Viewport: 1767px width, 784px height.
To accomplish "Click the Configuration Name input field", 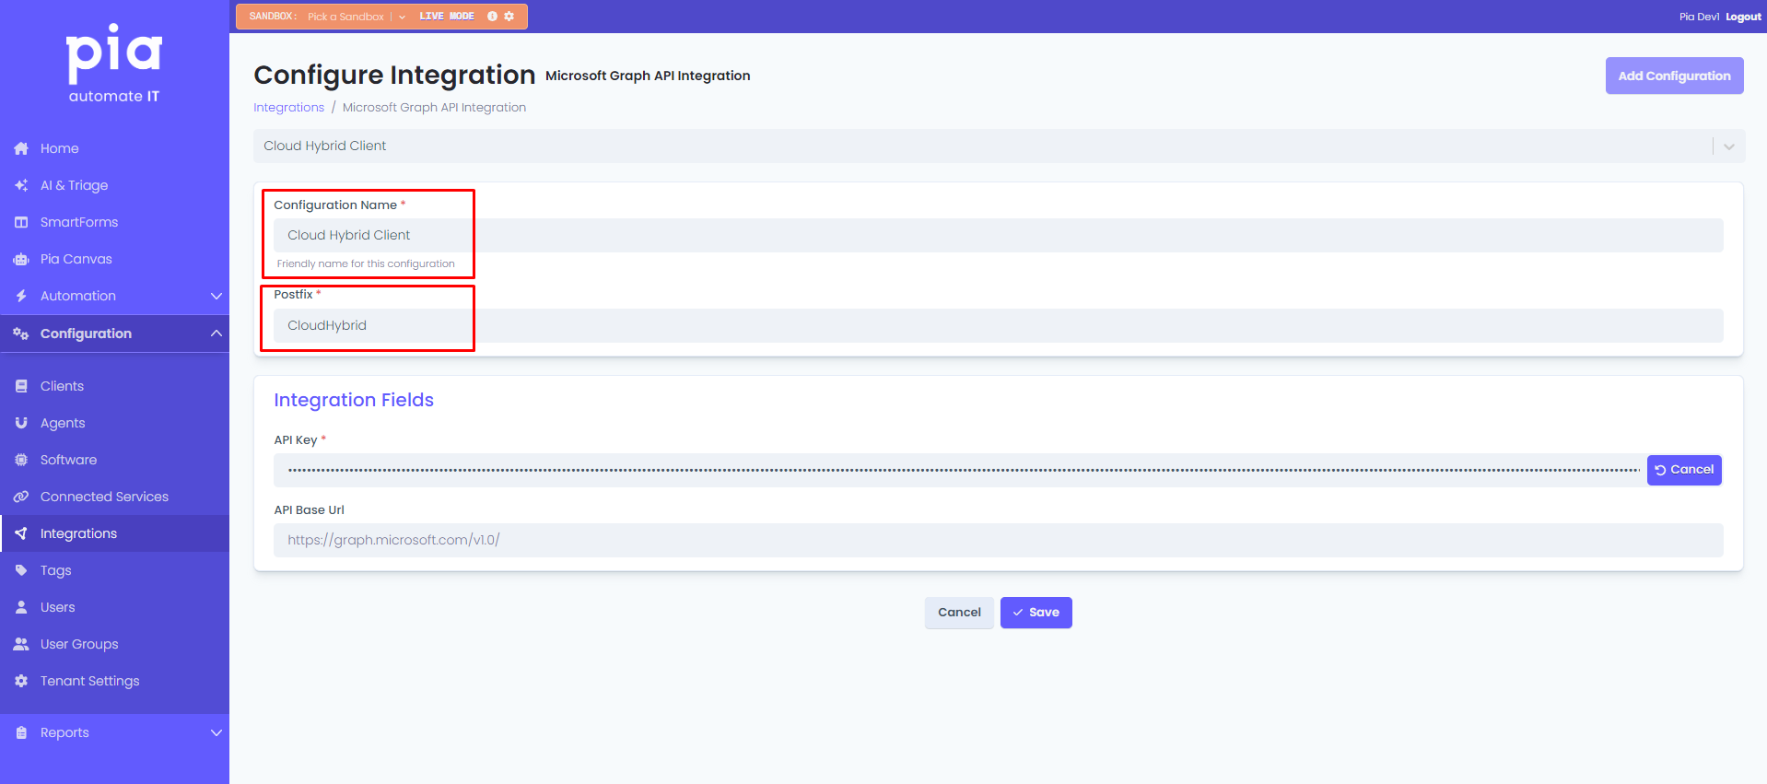I will pyautogui.click(x=998, y=235).
